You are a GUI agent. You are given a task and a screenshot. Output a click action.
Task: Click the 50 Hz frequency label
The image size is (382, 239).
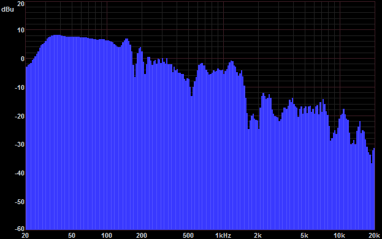tap(72, 235)
